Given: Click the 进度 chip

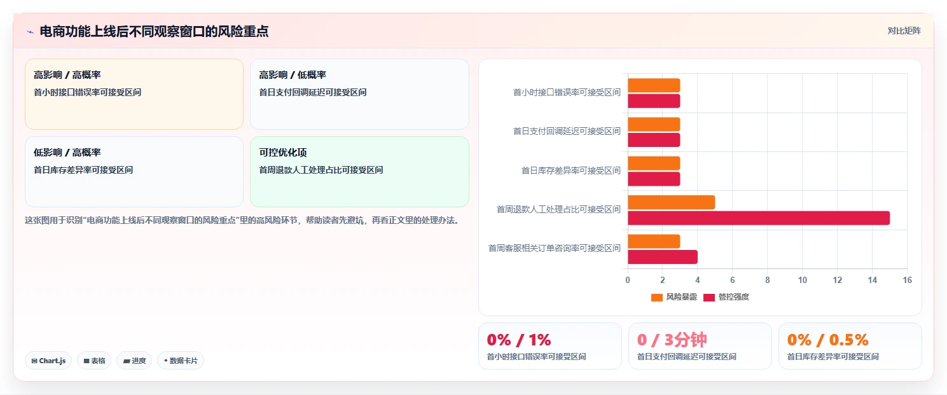Looking at the screenshot, I should tap(134, 361).
